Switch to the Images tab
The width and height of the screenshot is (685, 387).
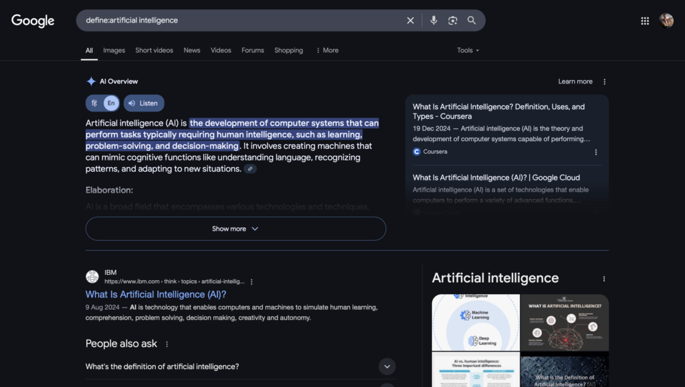(114, 51)
